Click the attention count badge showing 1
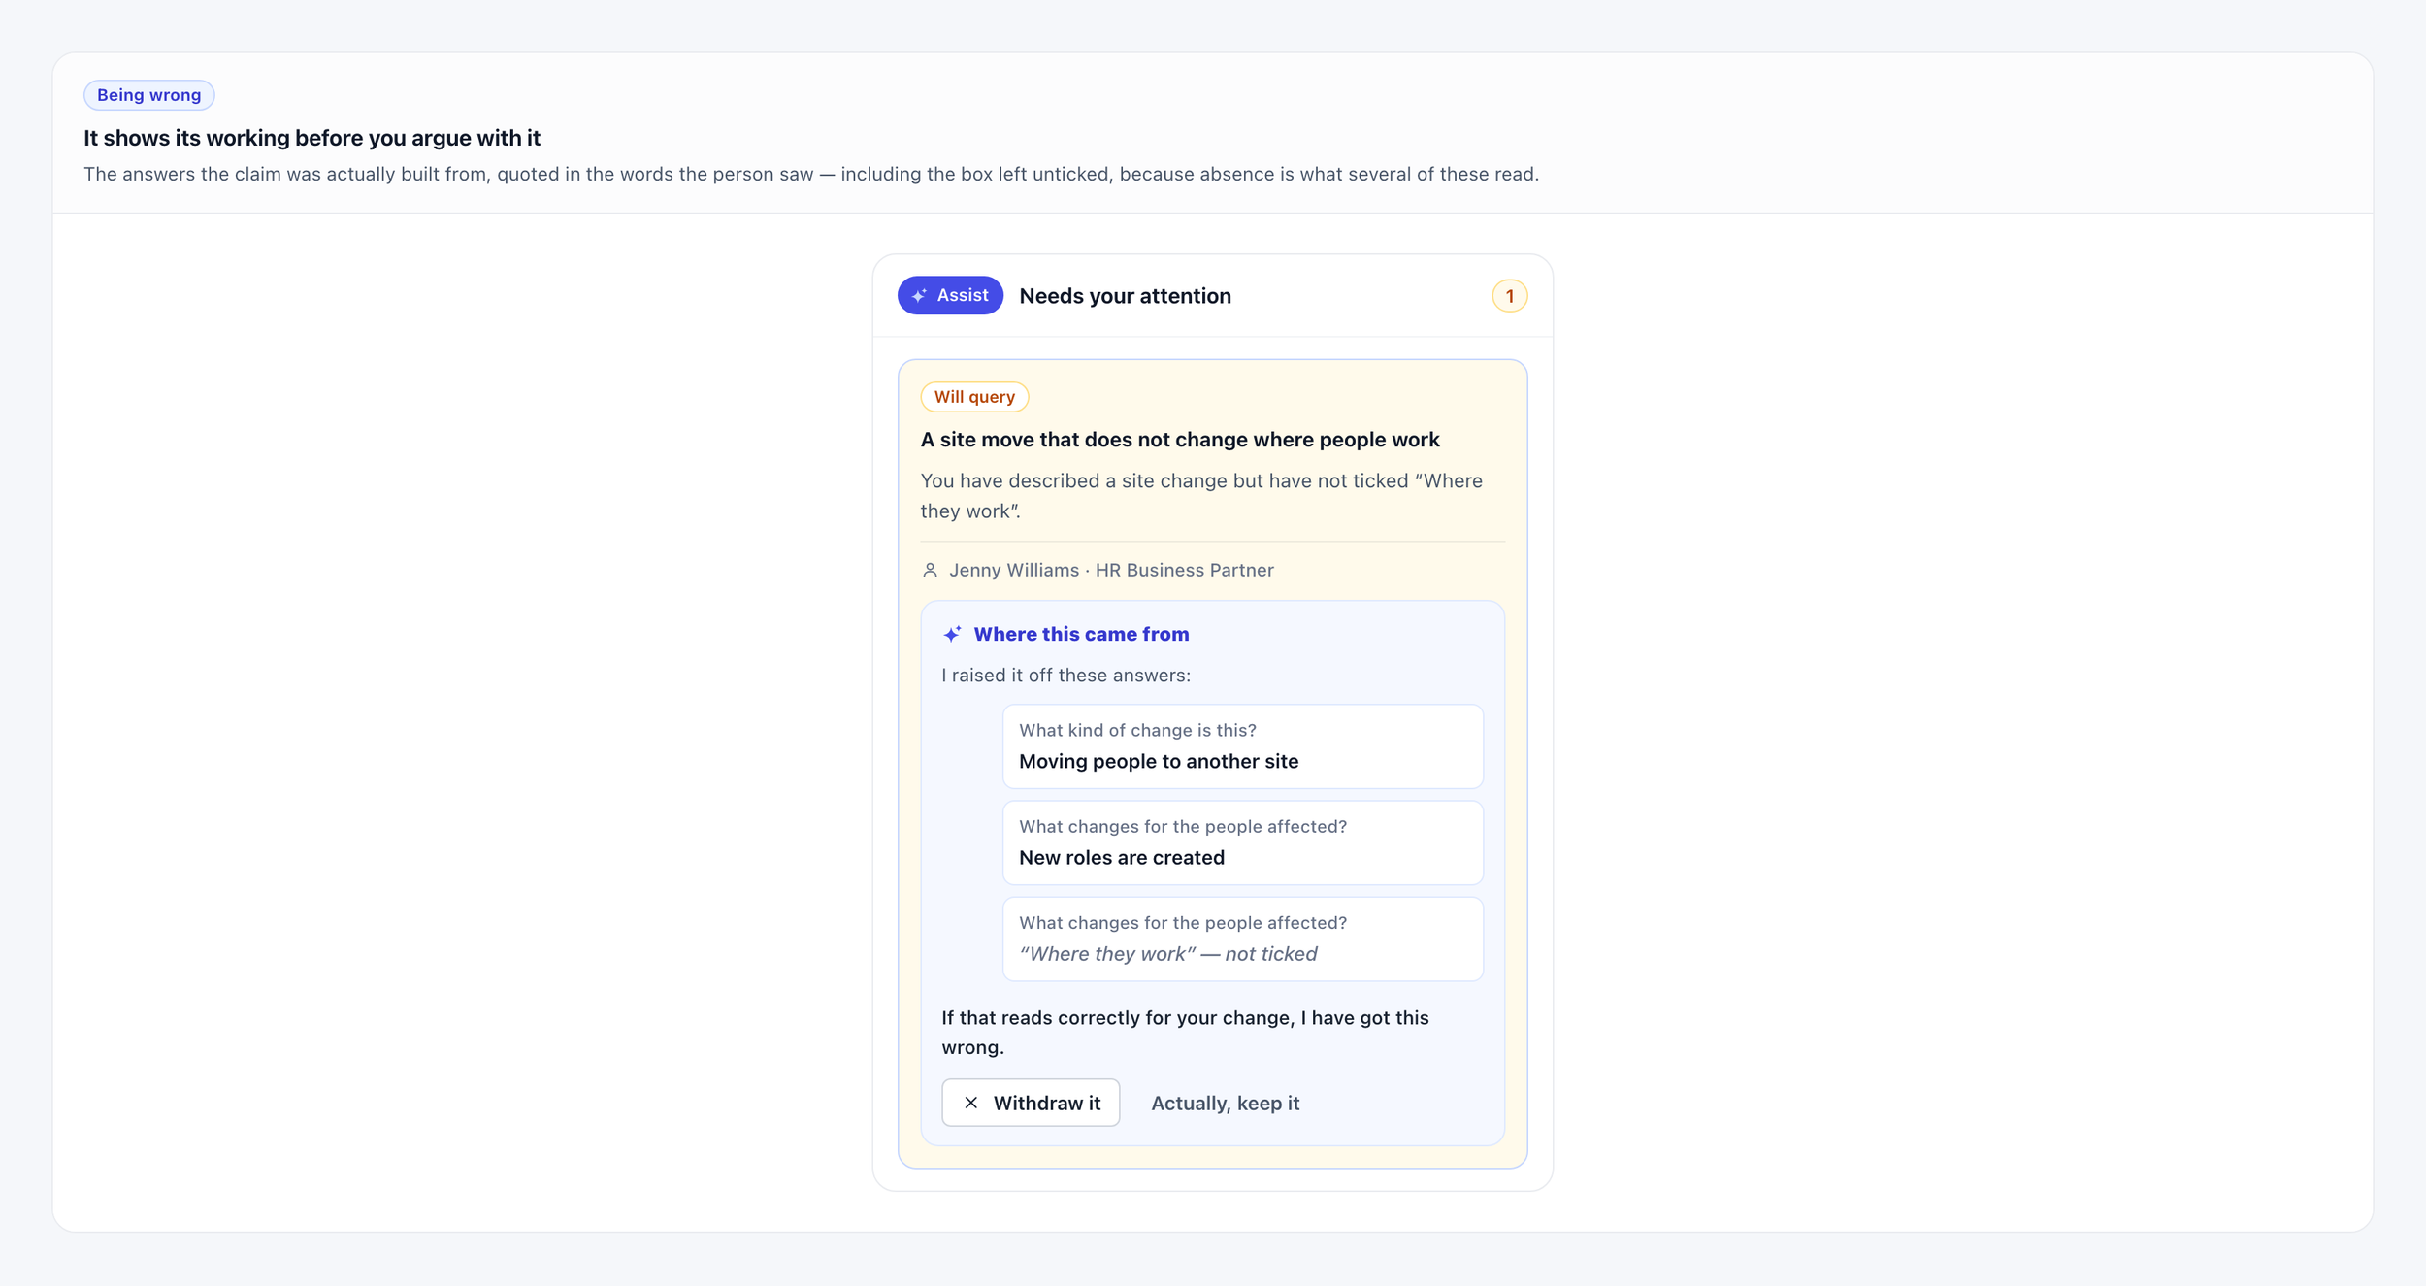Image resolution: width=2426 pixels, height=1286 pixels. click(x=1509, y=296)
